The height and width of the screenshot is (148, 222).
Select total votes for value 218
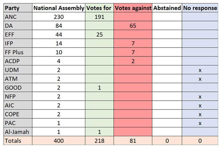point(99,141)
